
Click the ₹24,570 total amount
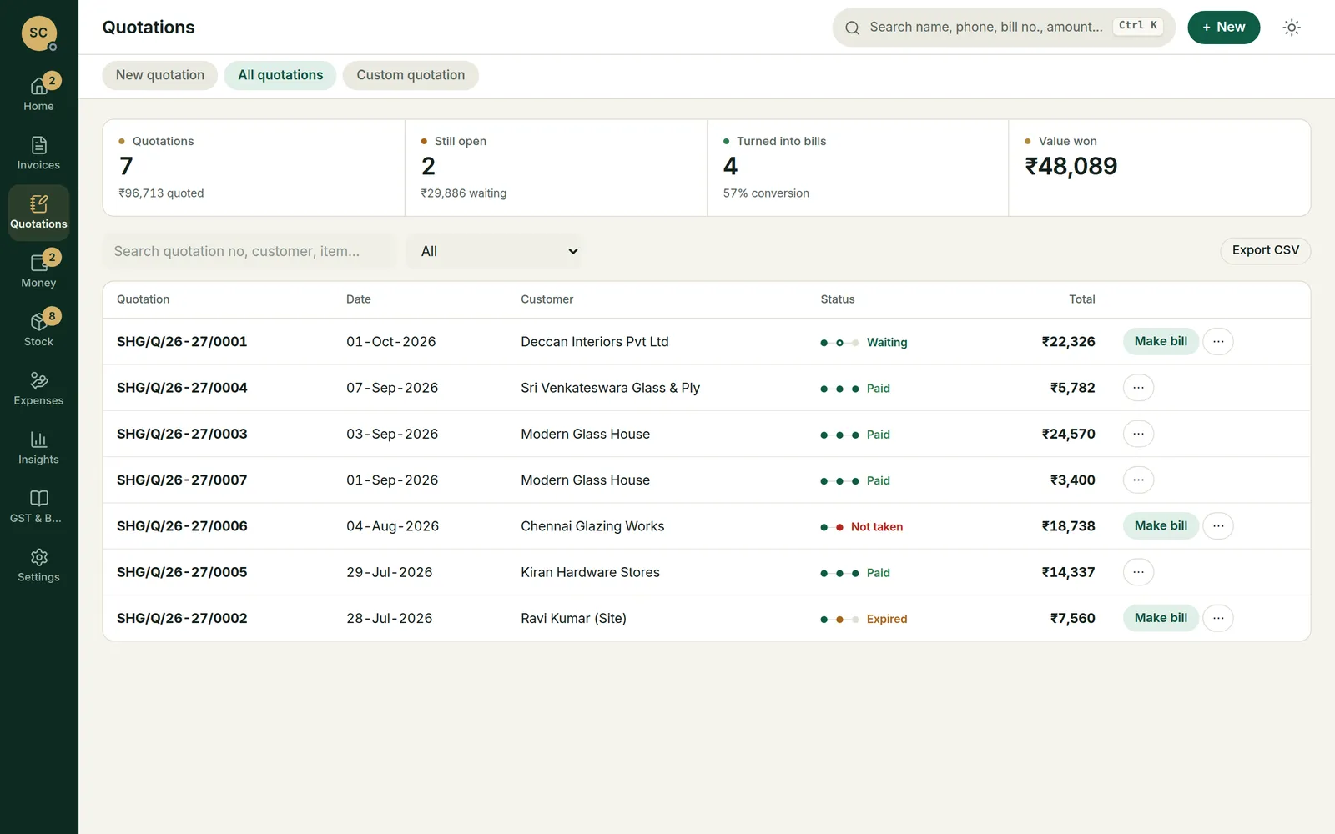click(x=1068, y=434)
